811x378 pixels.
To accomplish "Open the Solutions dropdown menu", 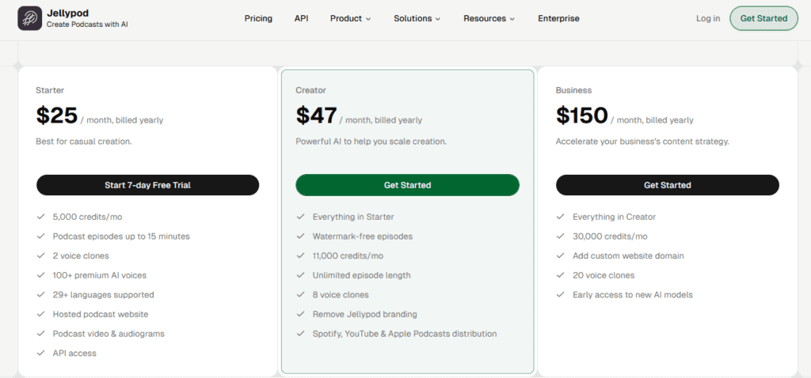I will 417,18.
